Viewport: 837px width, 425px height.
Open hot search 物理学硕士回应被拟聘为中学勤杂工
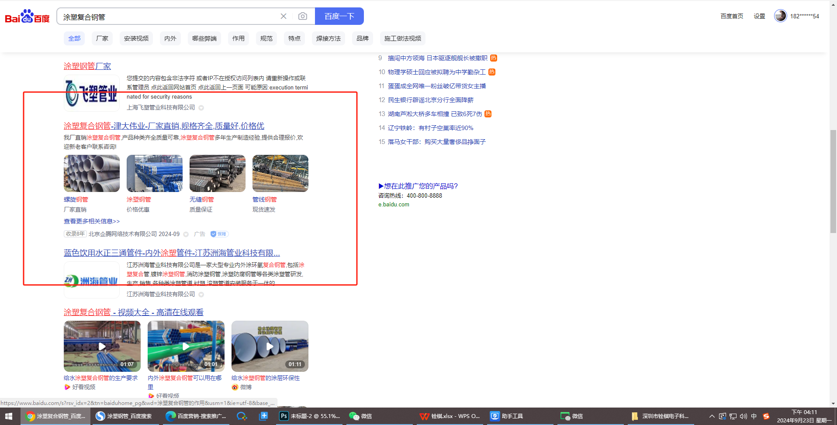(437, 72)
